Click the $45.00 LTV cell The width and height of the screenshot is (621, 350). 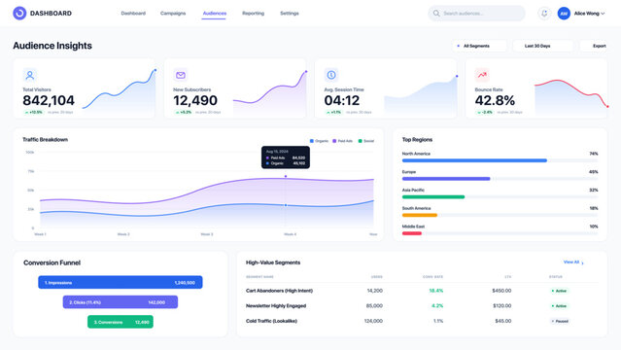tap(503, 321)
